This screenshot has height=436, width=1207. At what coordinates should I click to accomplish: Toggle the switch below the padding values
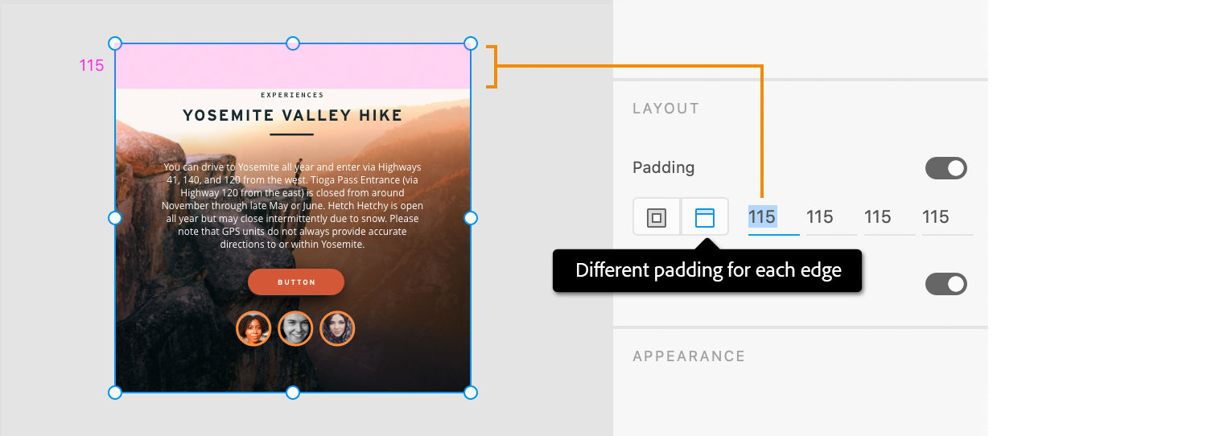[x=945, y=284]
